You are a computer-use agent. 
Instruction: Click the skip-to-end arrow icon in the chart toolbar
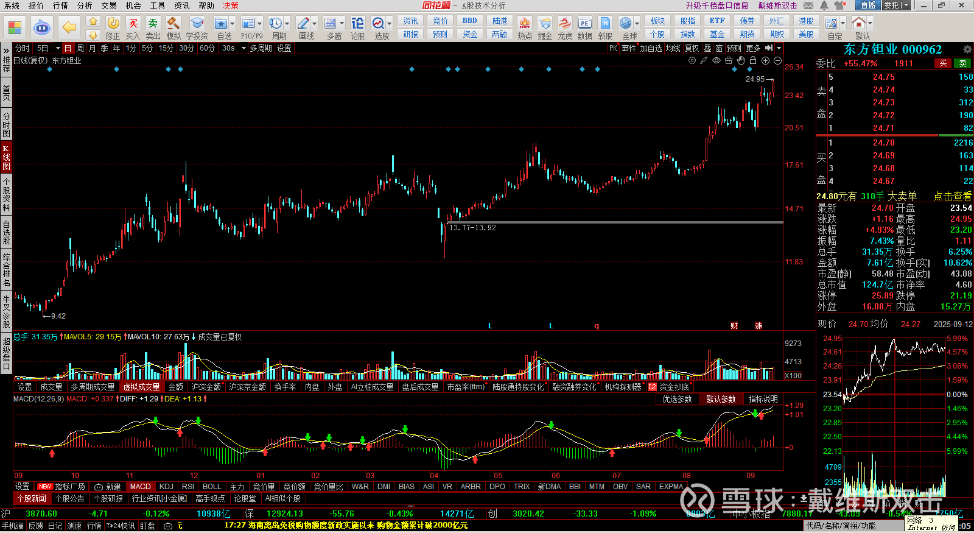[x=769, y=48]
